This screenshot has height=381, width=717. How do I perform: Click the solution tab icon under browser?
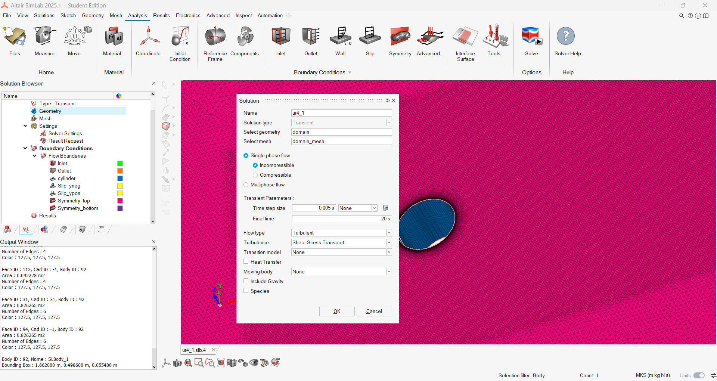[x=26, y=229]
